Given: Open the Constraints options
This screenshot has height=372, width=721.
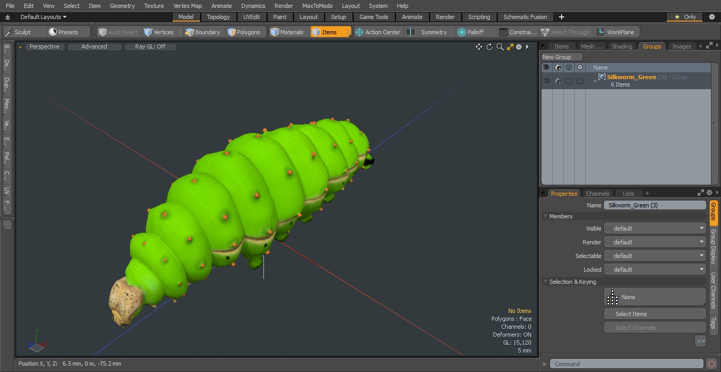Looking at the screenshot, I should coord(518,32).
